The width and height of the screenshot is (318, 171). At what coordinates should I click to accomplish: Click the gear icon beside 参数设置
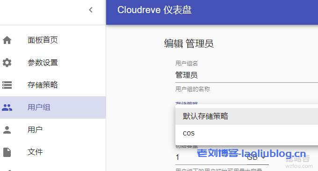(x=7, y=63)
